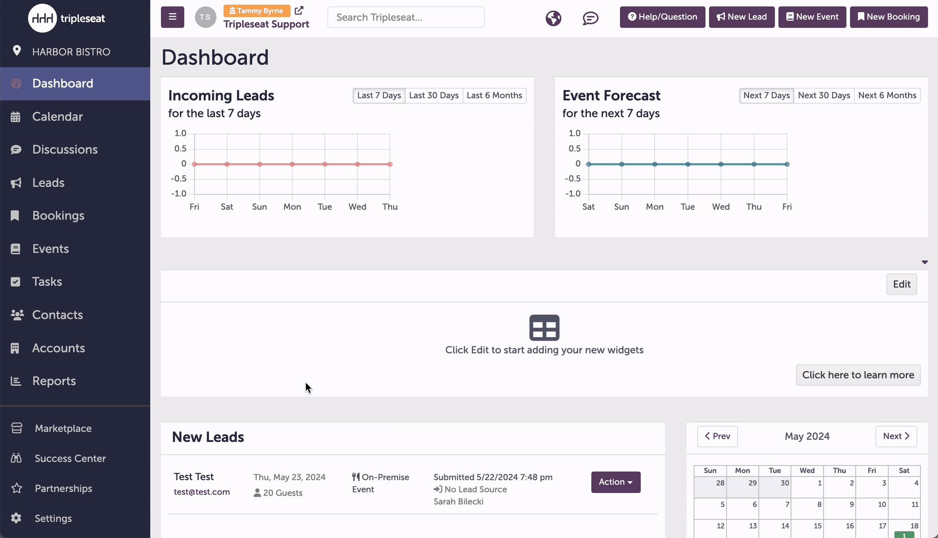Collapse charts using small purple arrow
The width and height of the screenshot is (938, 538).
[x=924, y=262]
